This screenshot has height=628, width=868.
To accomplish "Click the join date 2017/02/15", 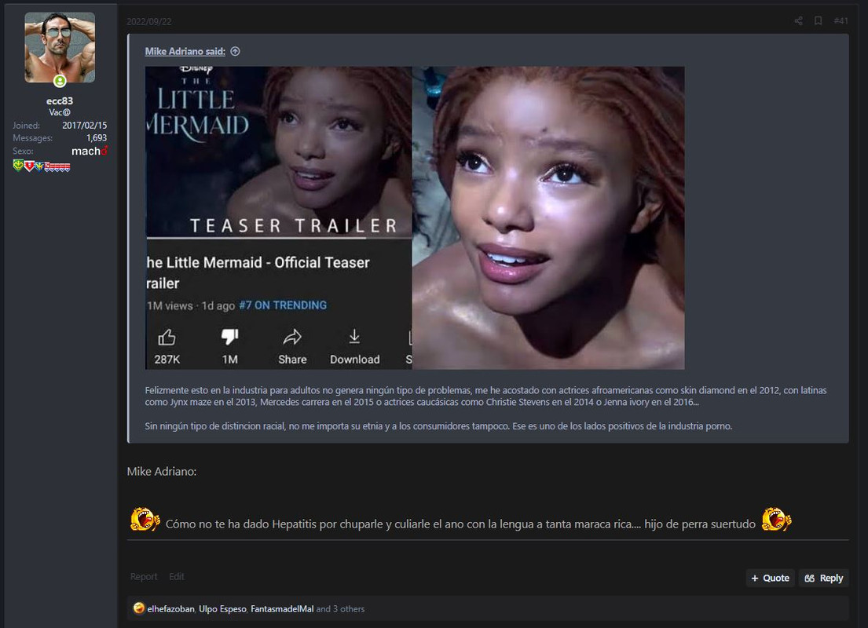I will pyautogui.click(x=85, y=126).
